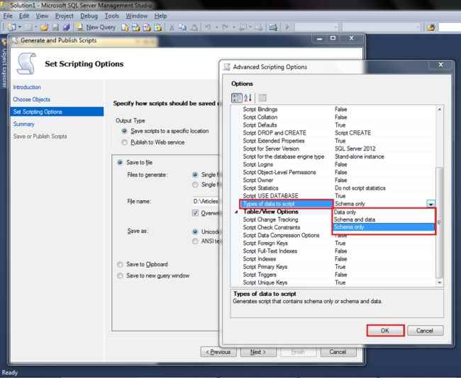Click the New Query toolbar button
This screenshot has width=461, height=378.
pyautogui.click(x=96, y=28)
